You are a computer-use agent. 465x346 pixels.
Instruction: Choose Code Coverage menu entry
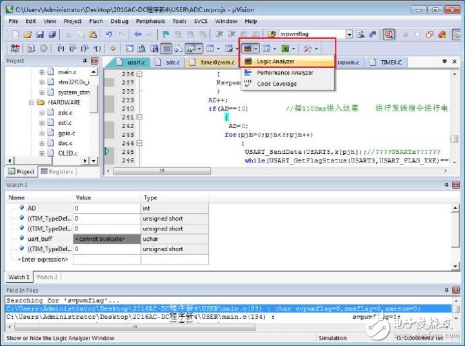point(288,84)
